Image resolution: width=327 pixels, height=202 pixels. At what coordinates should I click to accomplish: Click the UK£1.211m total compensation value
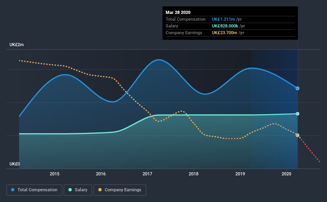pyautogui.click(x=223, y=19)
